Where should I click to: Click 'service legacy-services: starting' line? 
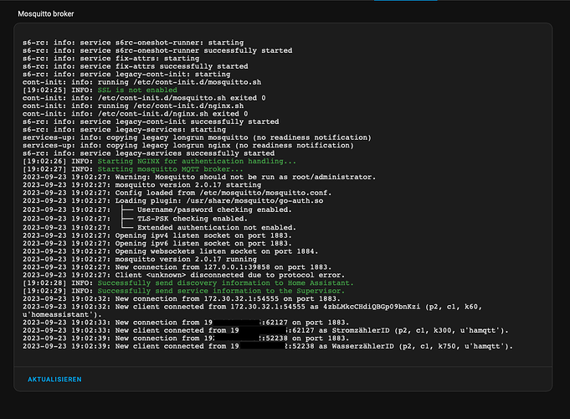pos(125,130)
